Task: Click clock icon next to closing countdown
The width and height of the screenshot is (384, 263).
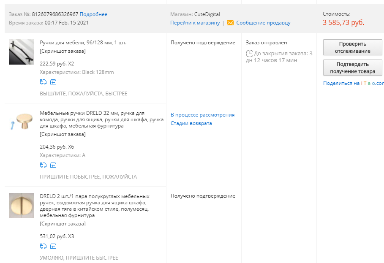Action: 249,53
